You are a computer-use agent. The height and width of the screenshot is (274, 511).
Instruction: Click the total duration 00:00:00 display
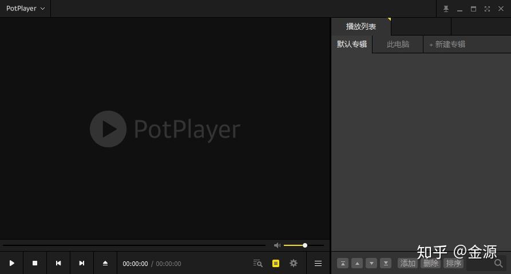[168, 264]
